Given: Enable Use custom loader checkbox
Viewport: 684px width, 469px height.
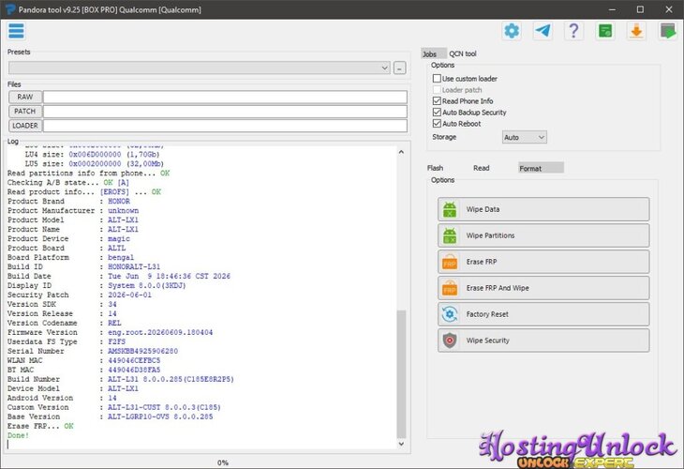Looking at the screenshot, I should 437,78.
